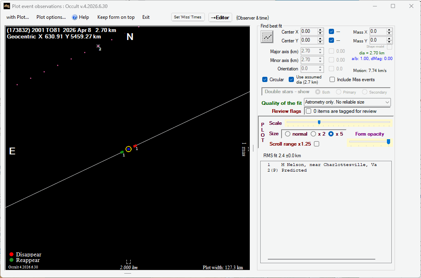
Task: Click in the Center Y value field
Action: point(309,40)
